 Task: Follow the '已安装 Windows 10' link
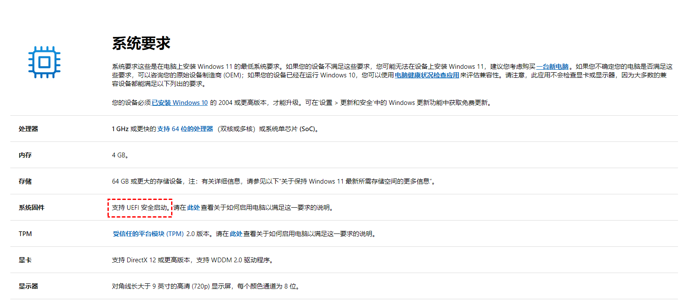(x=180, y=103)
